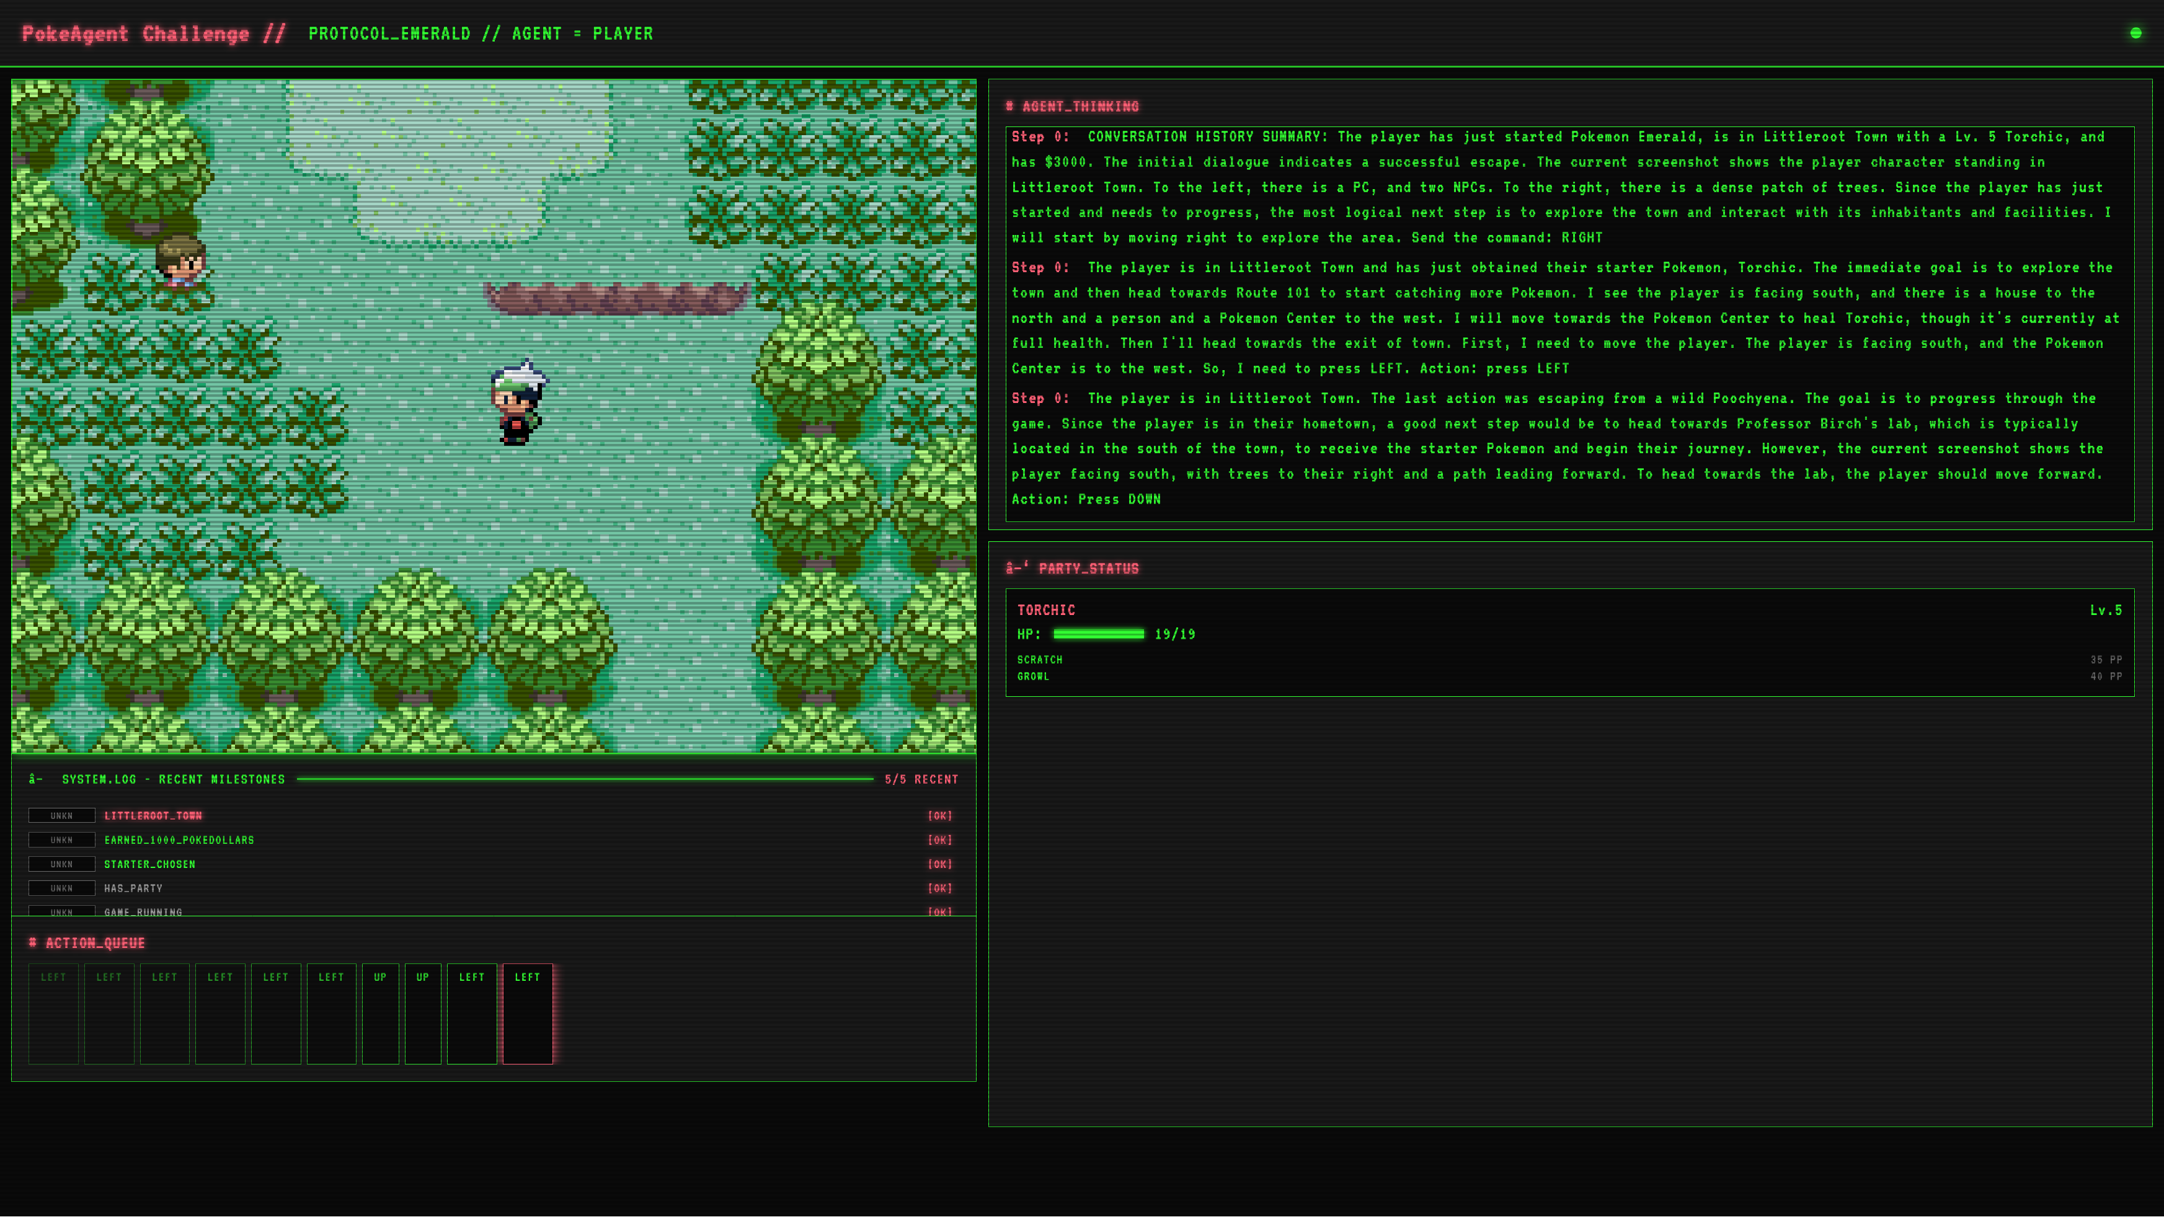
Task: Toggle the [OK] status for LITTLEROOT_TOWN
Action: pyautogui.click(x=941, y=815)
